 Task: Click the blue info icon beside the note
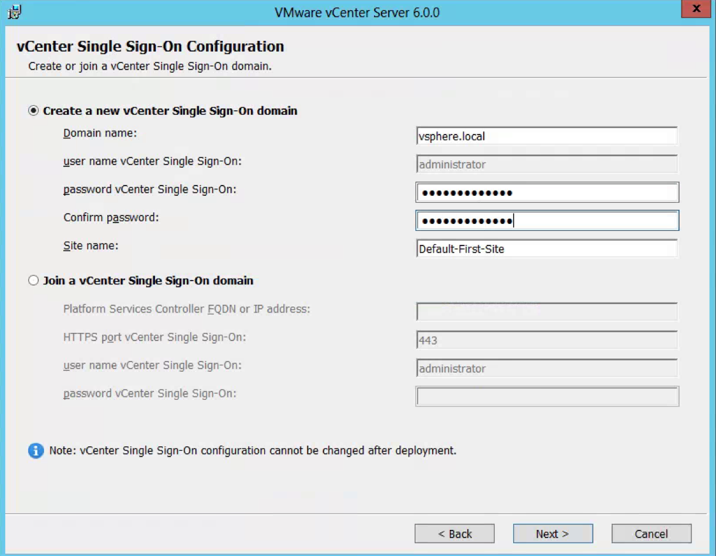(36, 450)
